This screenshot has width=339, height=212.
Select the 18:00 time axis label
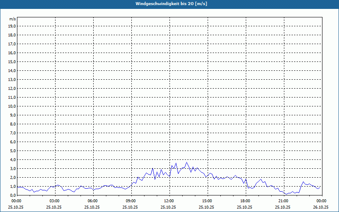click(245, 201)
